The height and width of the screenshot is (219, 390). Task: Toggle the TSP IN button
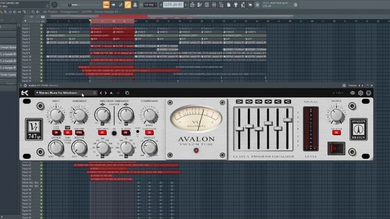point(68,133)
